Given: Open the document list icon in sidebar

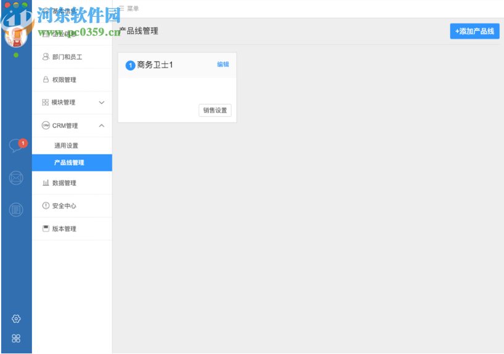Looking at the screenshot, I should pyautogui.click(x=16, y=210).
